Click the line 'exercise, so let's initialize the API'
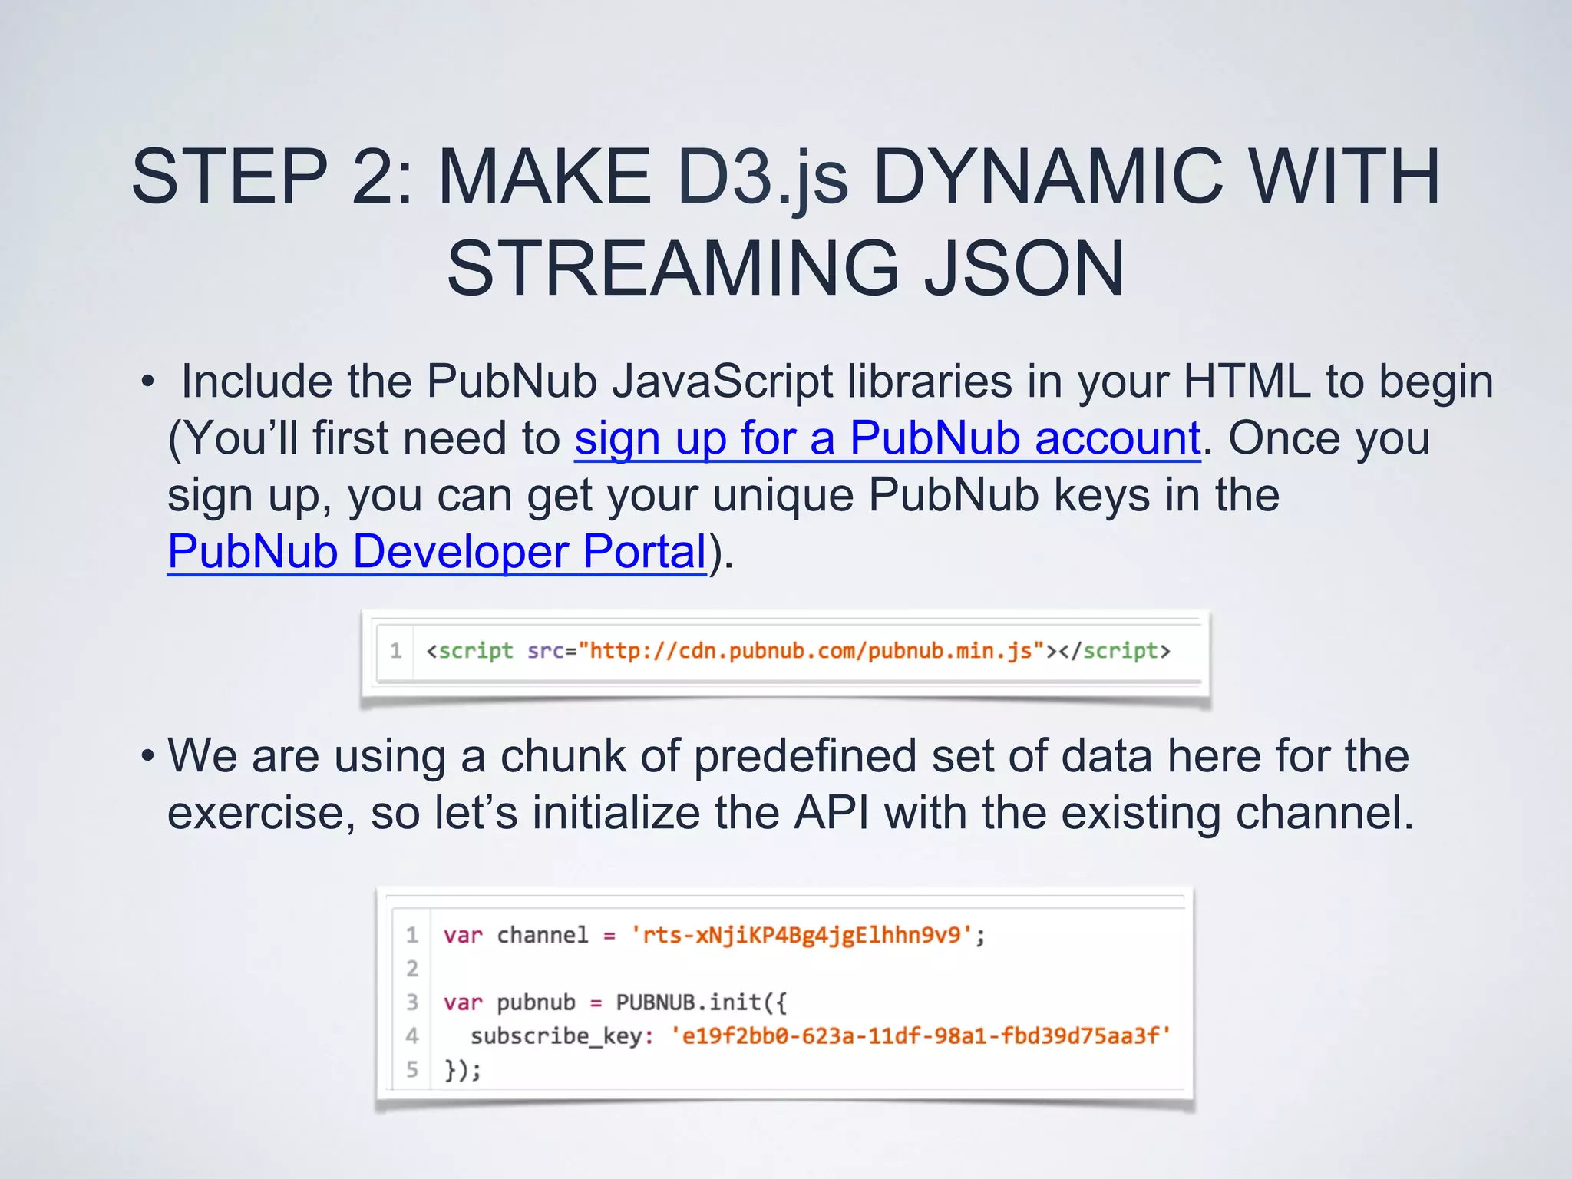 coord(791,813)
